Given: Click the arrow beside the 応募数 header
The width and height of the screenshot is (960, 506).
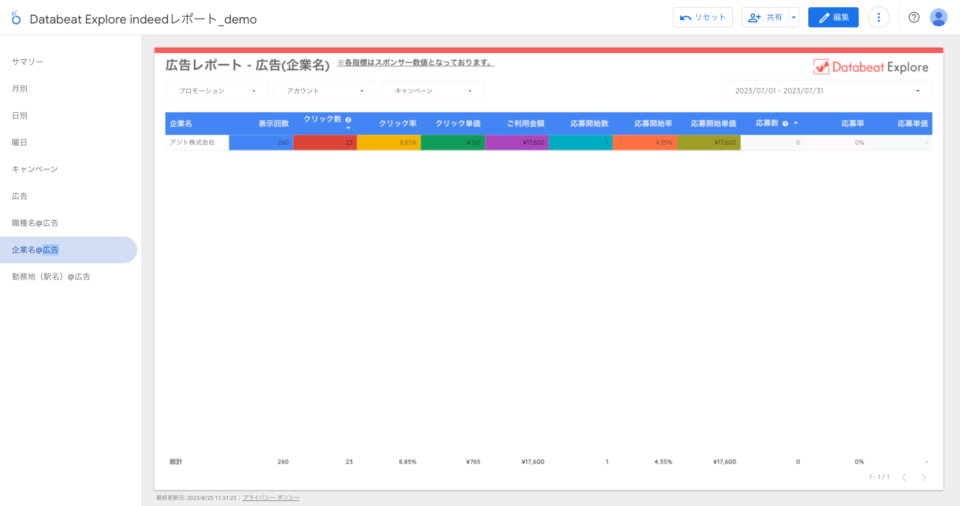Looking at the screenshot, I should coord(795,123).
